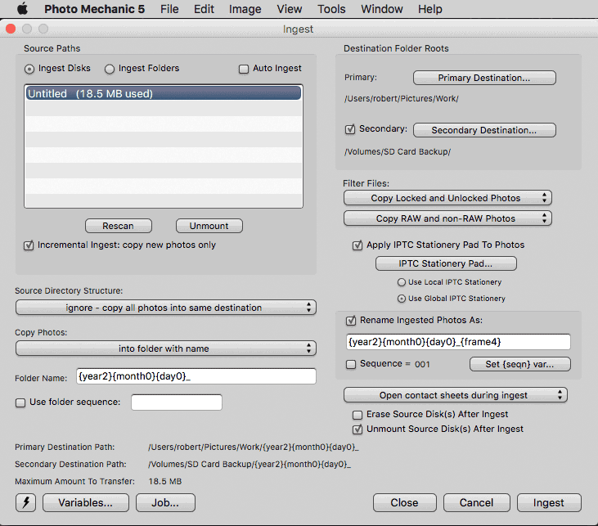Toggle Rename Ingested Photos As checkbox
598x526 pixels.
351,321
